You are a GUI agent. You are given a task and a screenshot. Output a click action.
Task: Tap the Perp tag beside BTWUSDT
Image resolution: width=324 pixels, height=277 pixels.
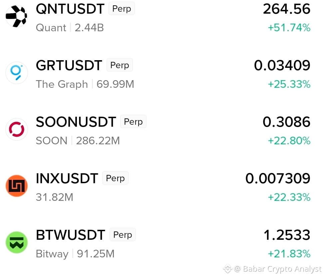[x=123, y=234]
